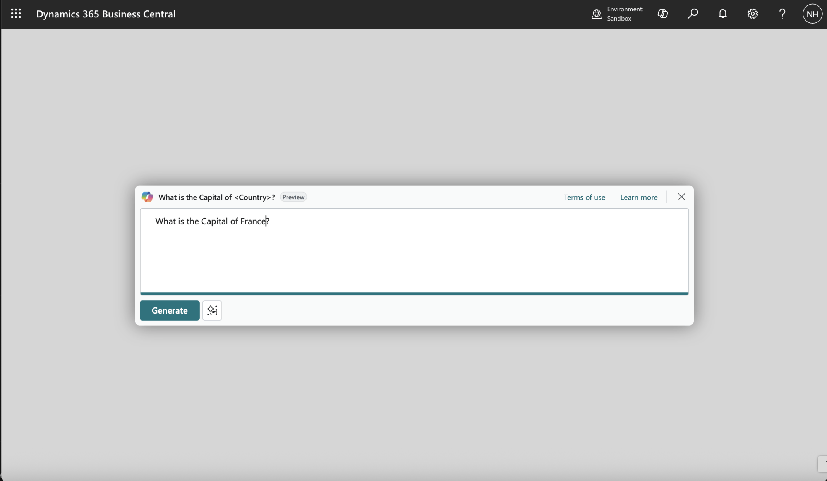
Task: Close the Copilot prompt dialog
Action: pos(681,197)
